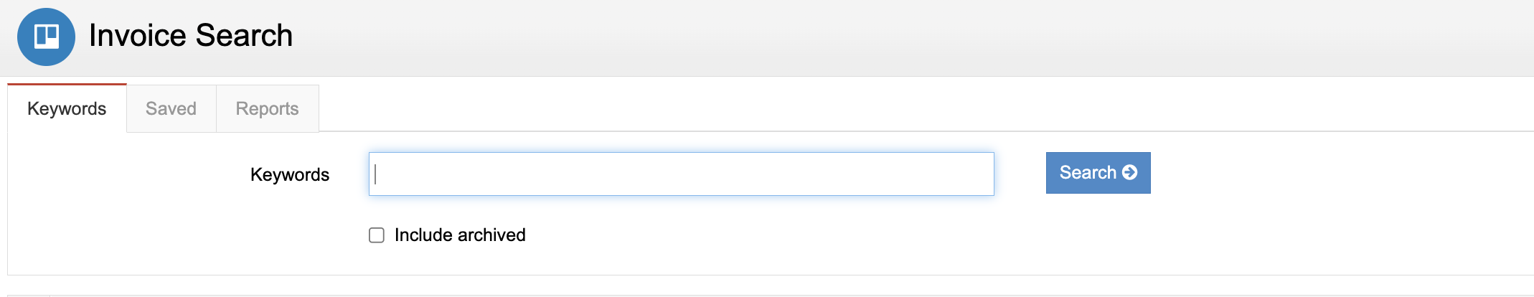Click the word Search on the blue button
This screenshot has width=1534, height=297.
point(1088,173)
